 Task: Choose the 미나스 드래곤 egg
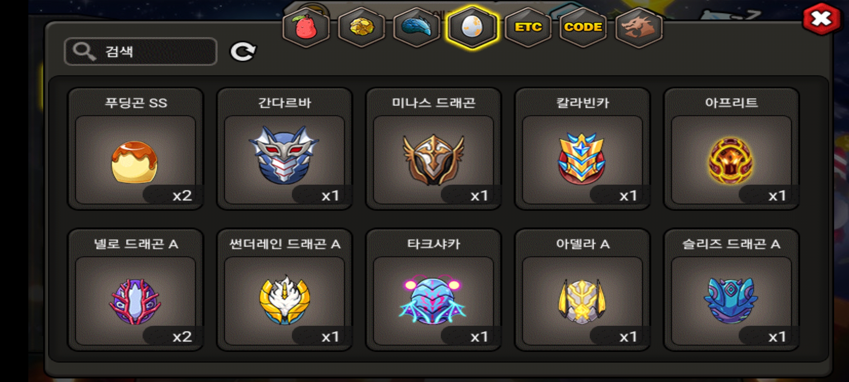[433, 149]
